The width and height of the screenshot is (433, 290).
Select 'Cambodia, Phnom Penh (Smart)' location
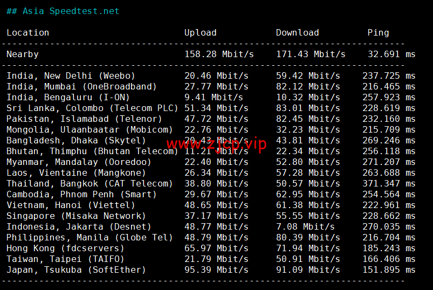(81, 194)
